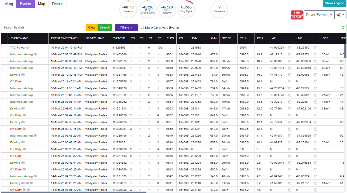The height and width of the screenshot is (193, 347).
Task: Copy longitude -87.88371 via copy icon
Action: [316, 54]
